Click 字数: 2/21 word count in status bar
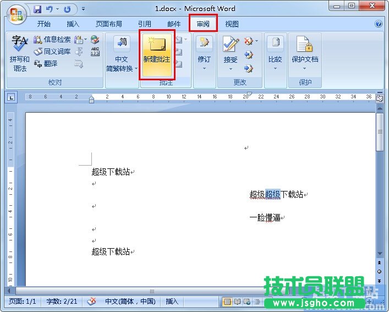The width and height of the screenshot is (389, 312). coord(62,302)
